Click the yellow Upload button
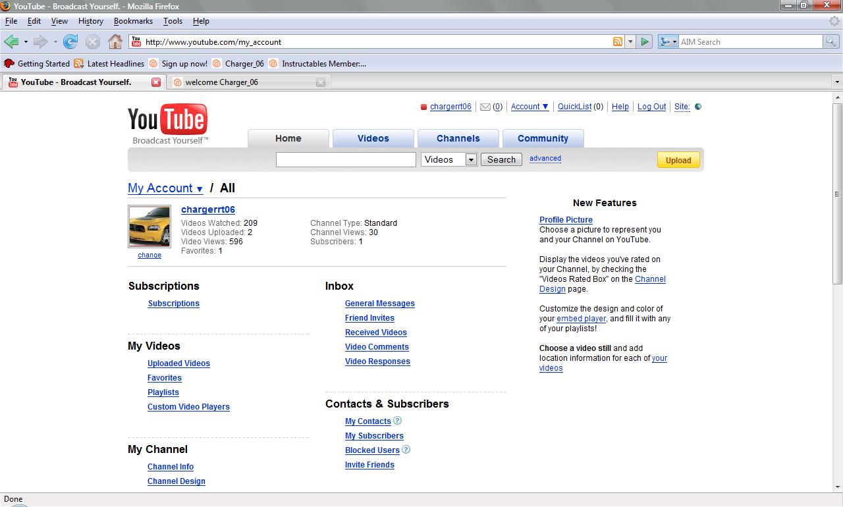This screenshot has height=507, width=843. [678, 160]
